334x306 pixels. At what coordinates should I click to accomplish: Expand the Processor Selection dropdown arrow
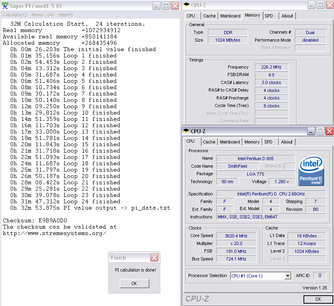288,276
